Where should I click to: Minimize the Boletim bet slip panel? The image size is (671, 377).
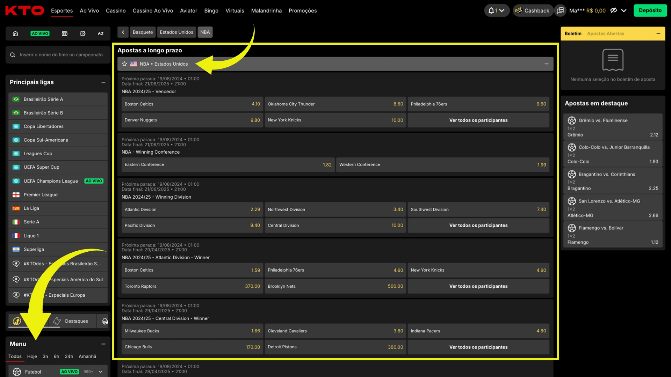click(x=658, y=34)
